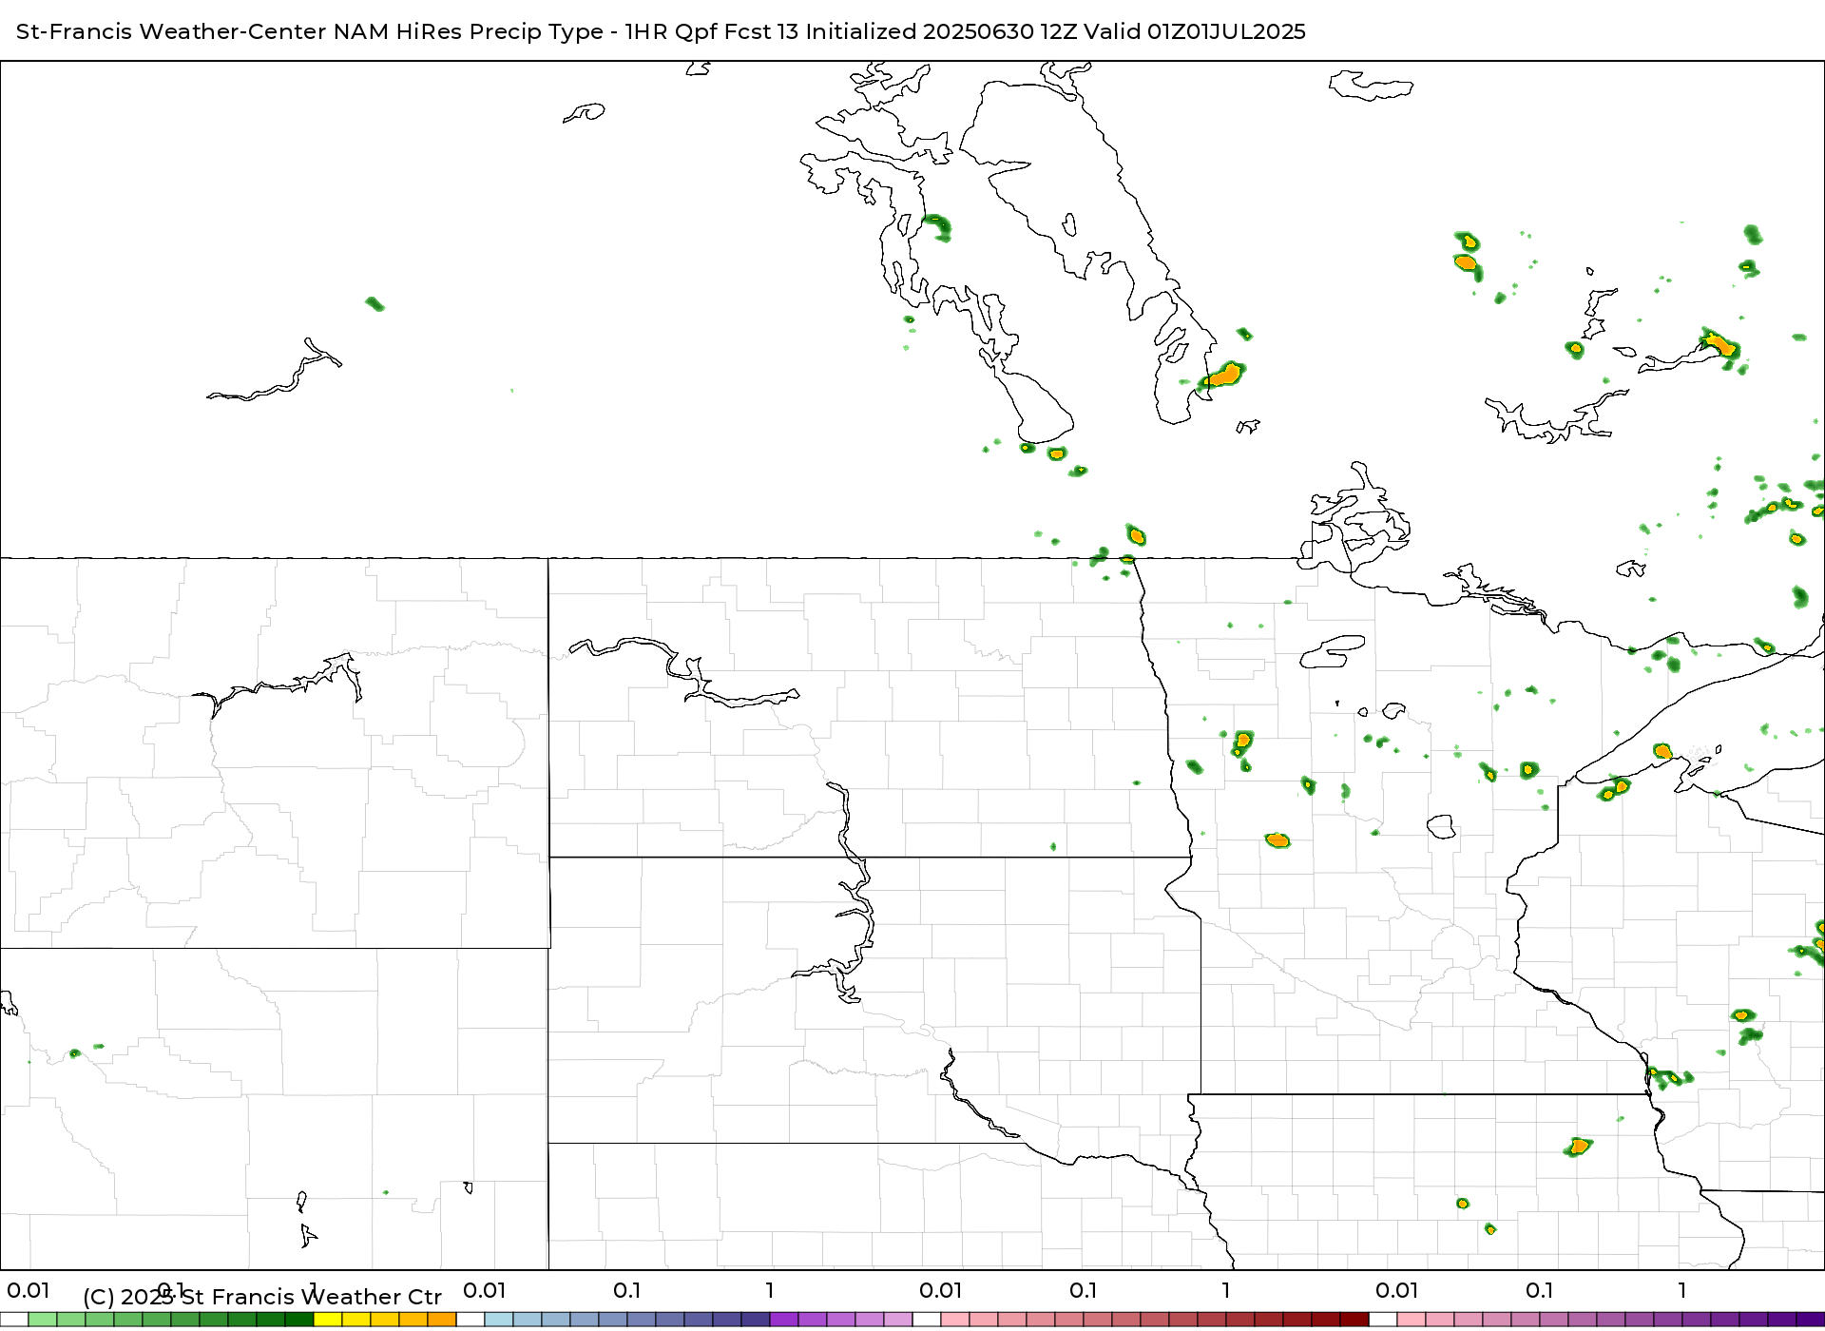1825x1331 pixels.
Task: Click the 0.1 label above the red scale
Action: 1084,1290
